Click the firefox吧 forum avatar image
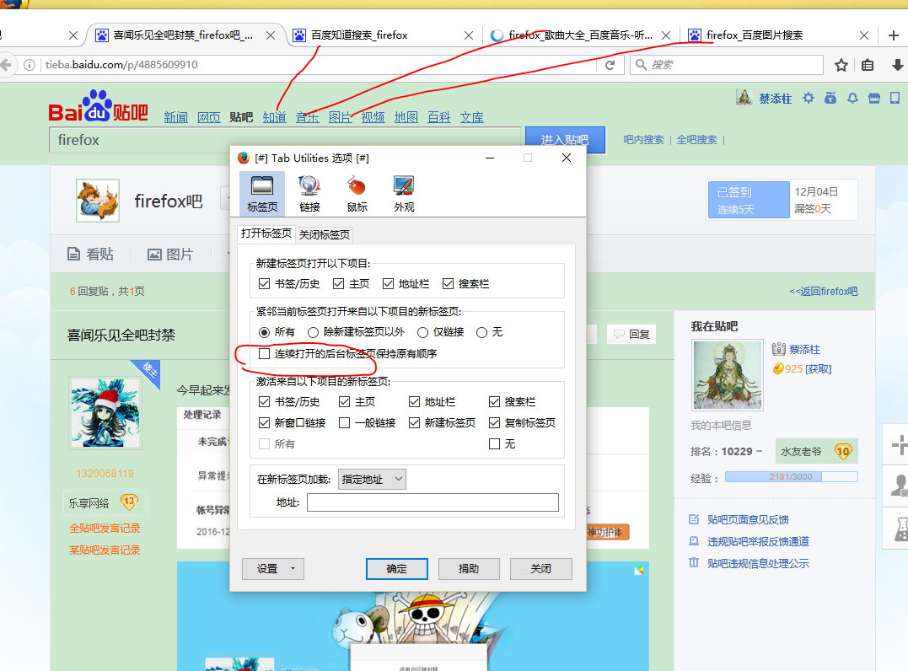 [x=98, y=201]
